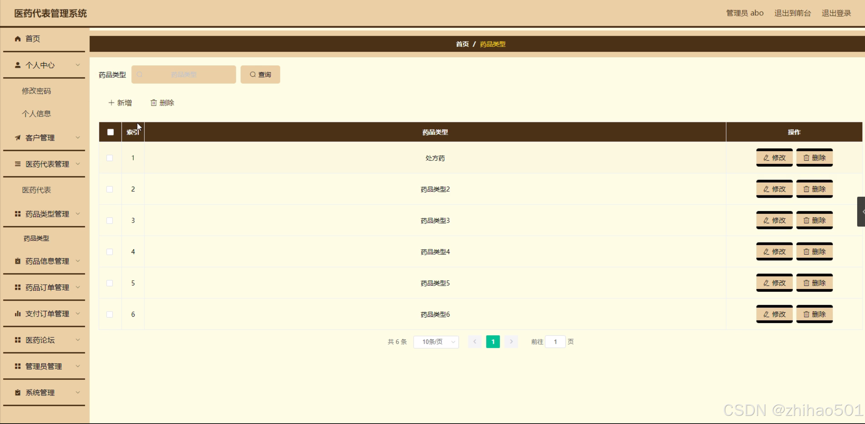
Task: Click the 药品类型 search input field
Action: click(x=184, y=74)
